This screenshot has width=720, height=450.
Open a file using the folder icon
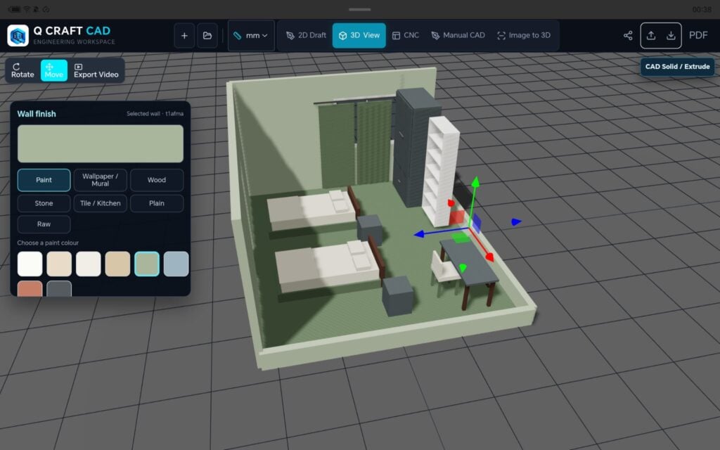(x=207, y=35)
